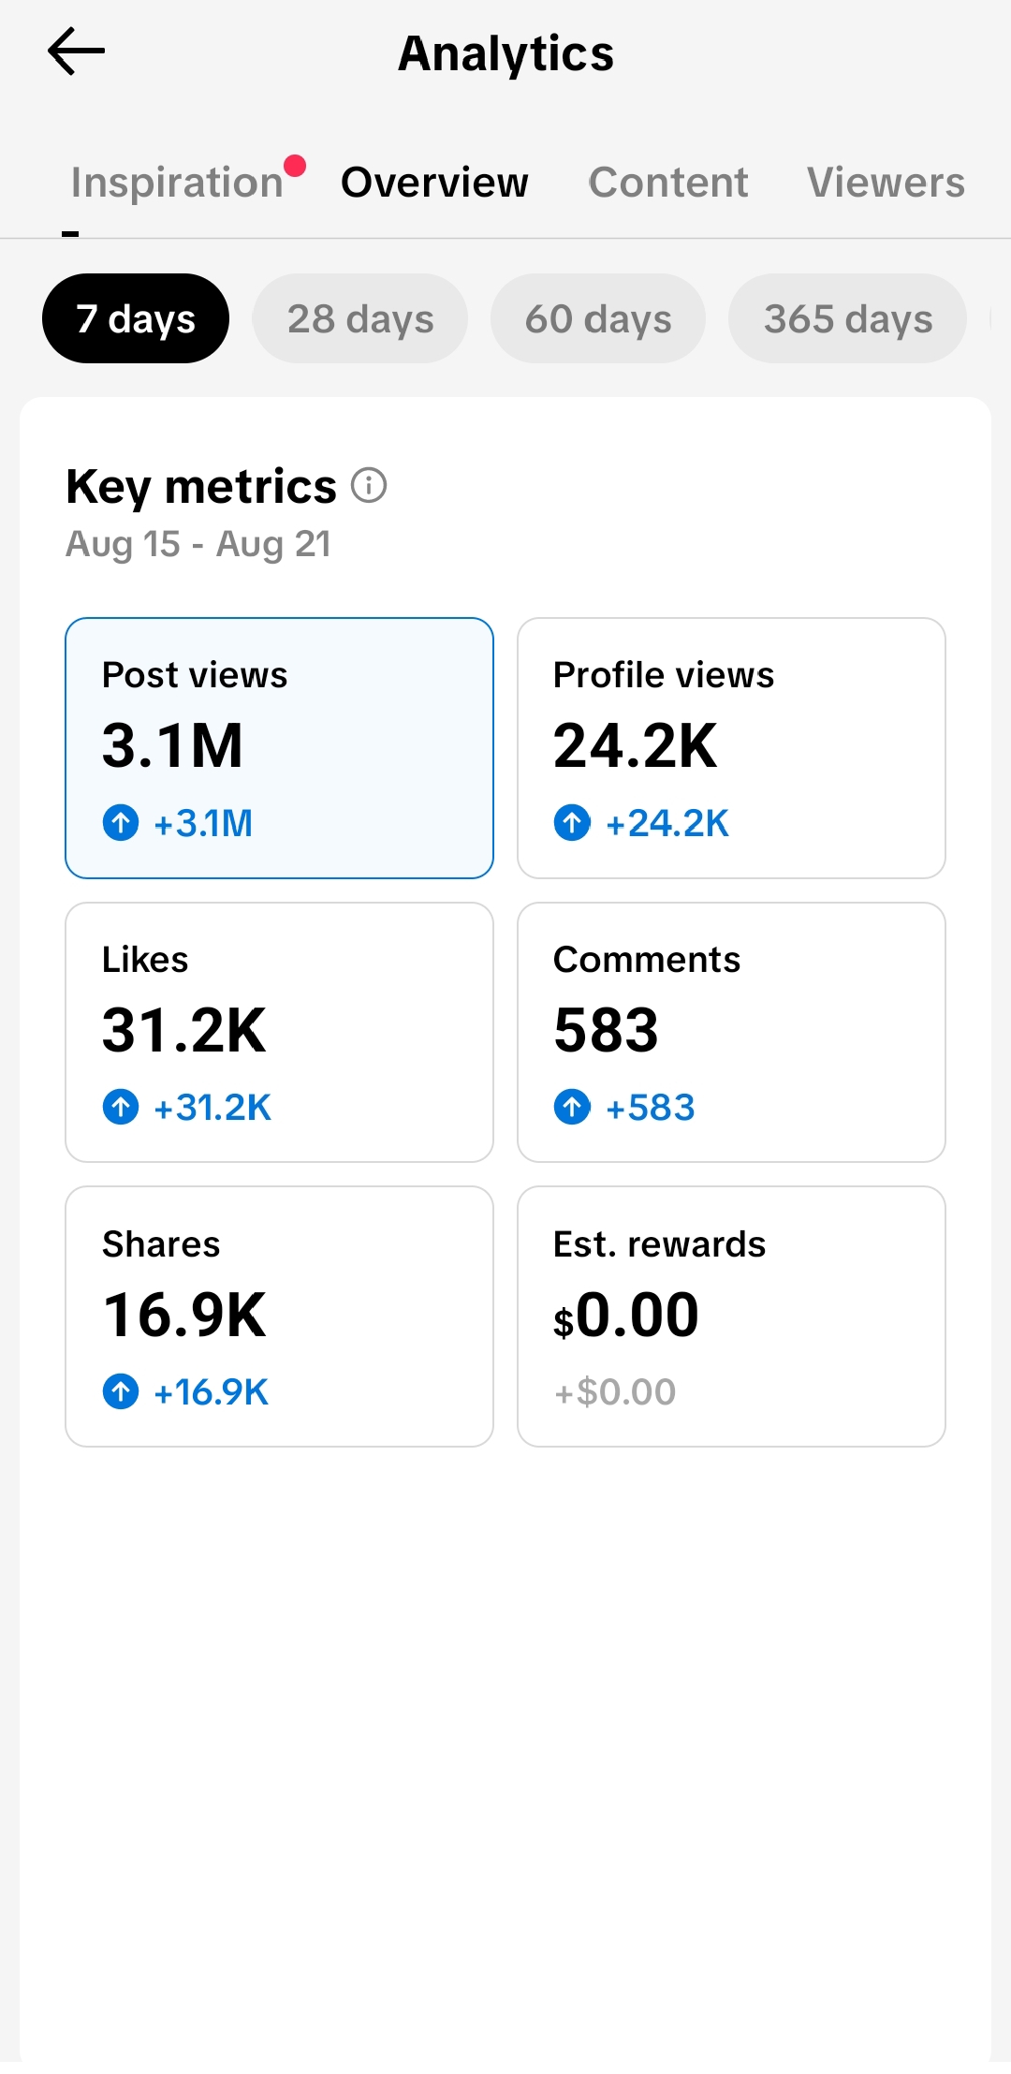Open the Post views metric card
Image resolution: width=1011 pixels, height=2074 pixels.
[279, 748]
